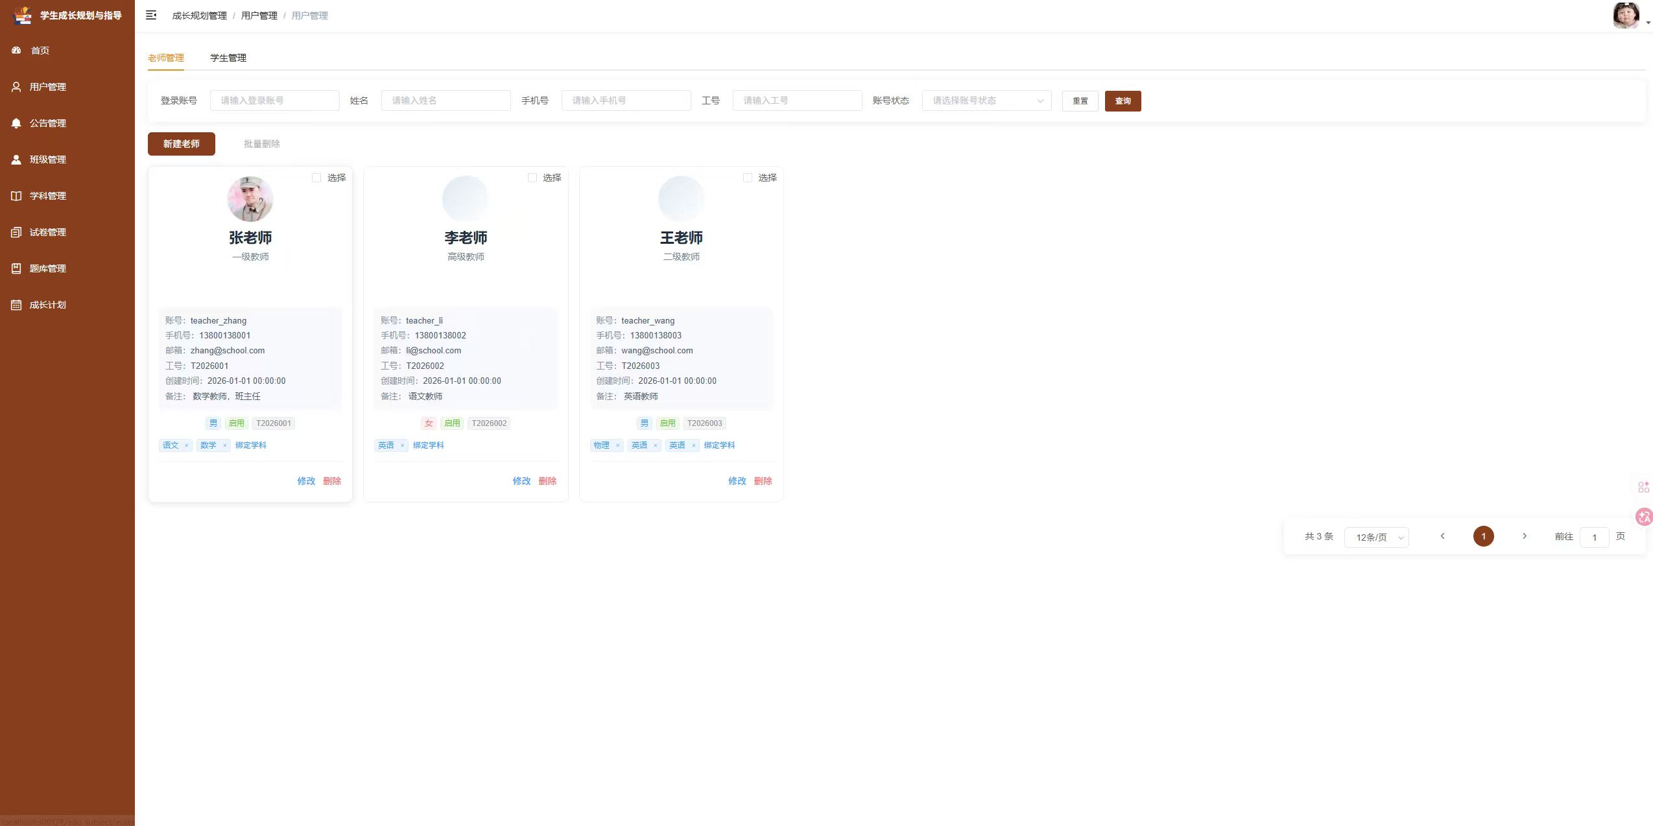The width and height of the screenshot is (1653, 826).
Task: Open 试卷管理 in the sidebar
Action: coord(67,232)
